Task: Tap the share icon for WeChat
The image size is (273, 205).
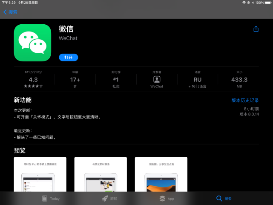Action: [x=256, y=29]
